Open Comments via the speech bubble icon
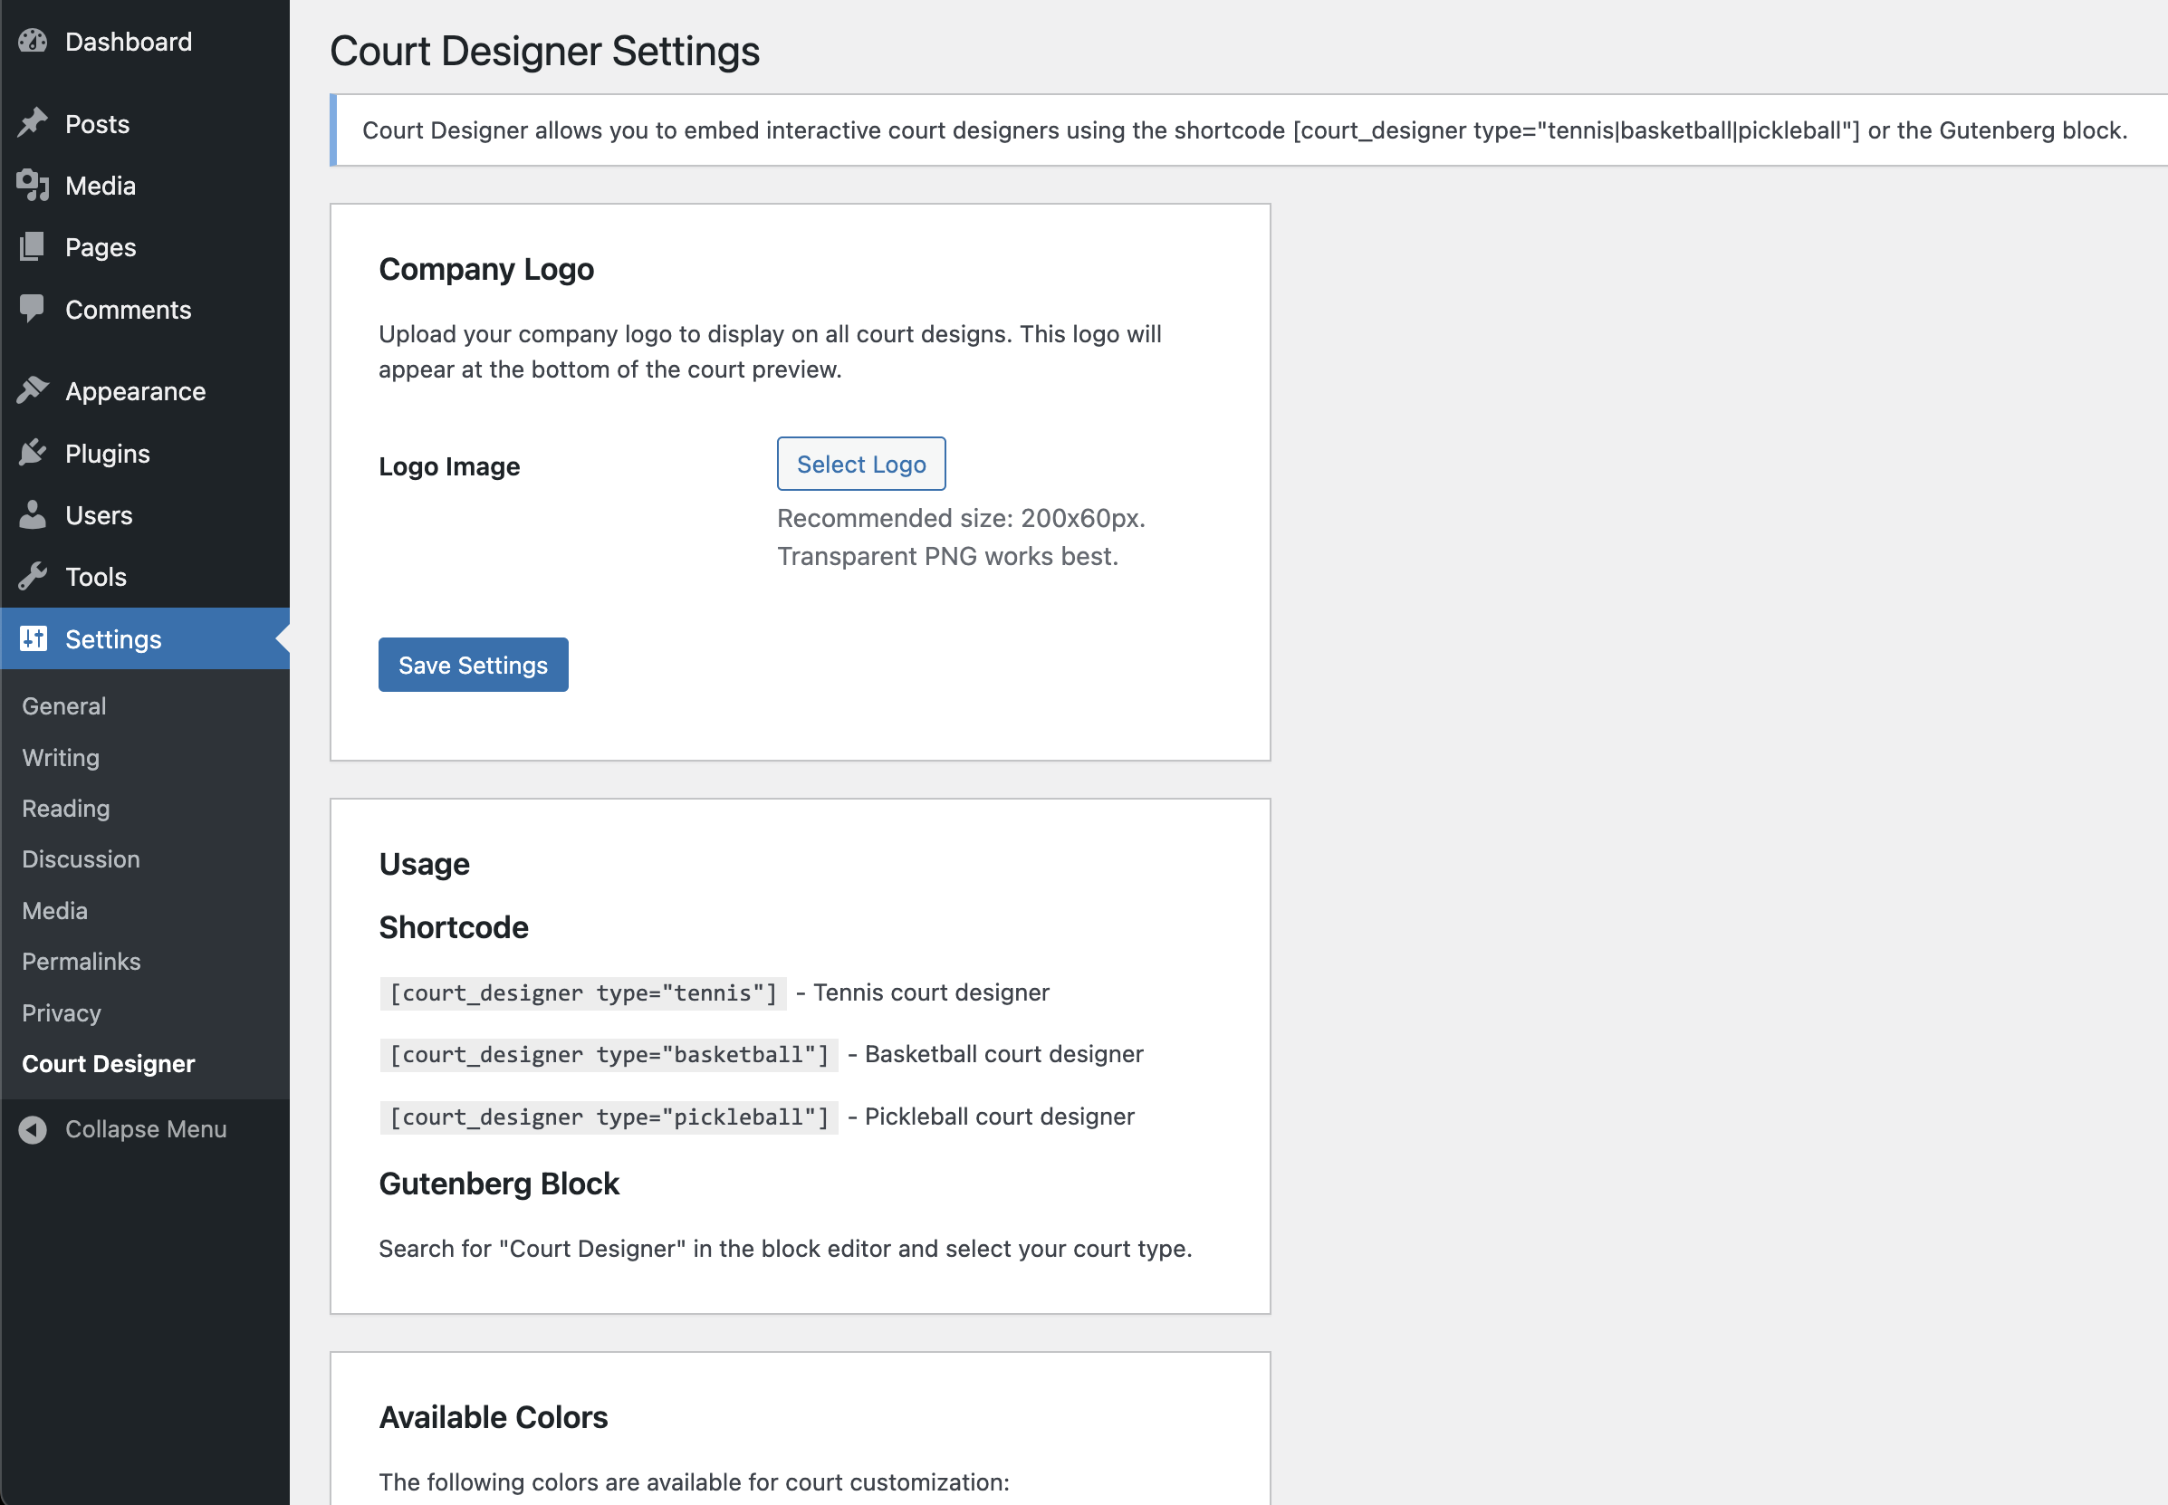 pos(34,309)
